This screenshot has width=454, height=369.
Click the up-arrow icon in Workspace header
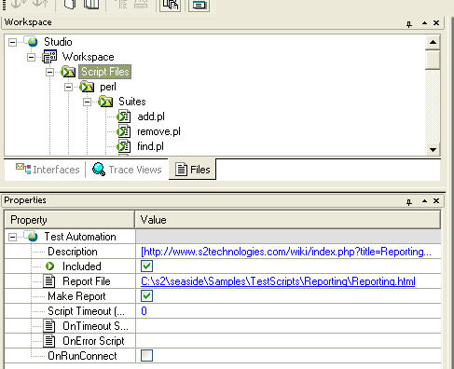424,23
